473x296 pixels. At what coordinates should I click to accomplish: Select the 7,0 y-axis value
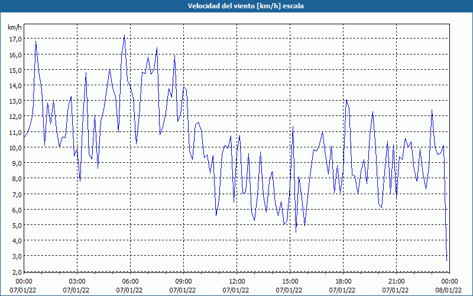[17, 194]
